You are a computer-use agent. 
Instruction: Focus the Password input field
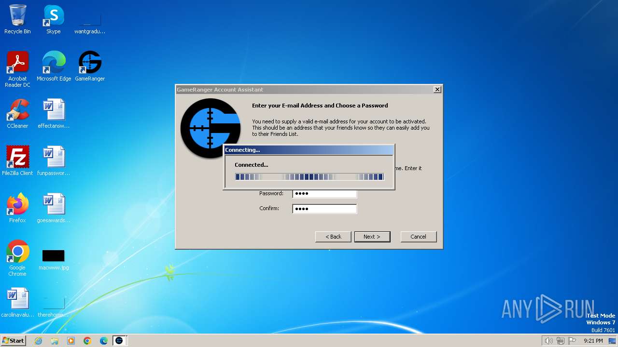[x=324, y=193]
